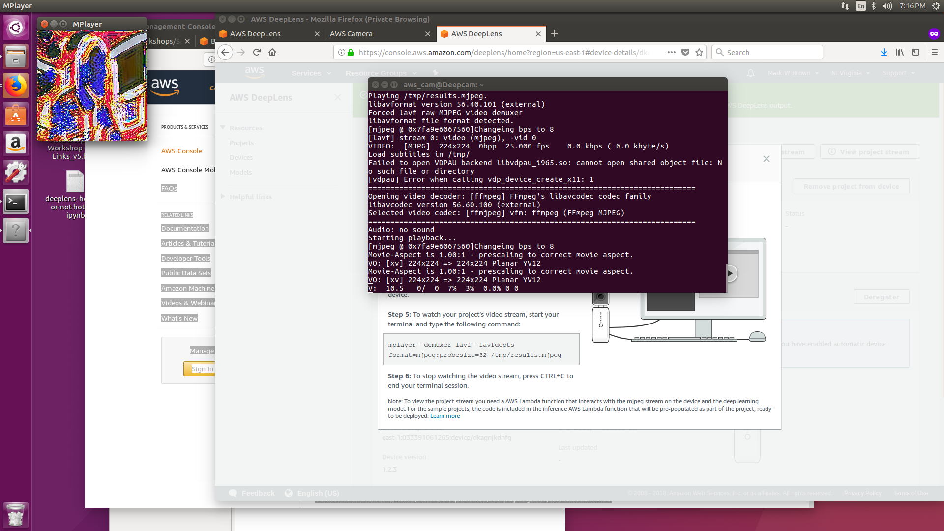Viewport: 944px width, 531px height.
Task: Open Documentation link in background page
Action: coord(185,228)
